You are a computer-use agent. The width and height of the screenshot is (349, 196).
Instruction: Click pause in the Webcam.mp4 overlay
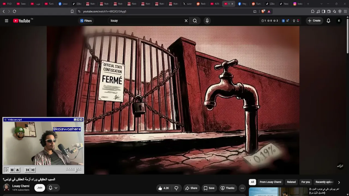pos(12,170)
